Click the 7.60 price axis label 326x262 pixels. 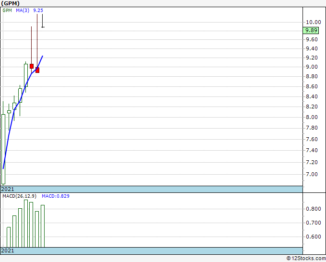[x=312, y=139]
